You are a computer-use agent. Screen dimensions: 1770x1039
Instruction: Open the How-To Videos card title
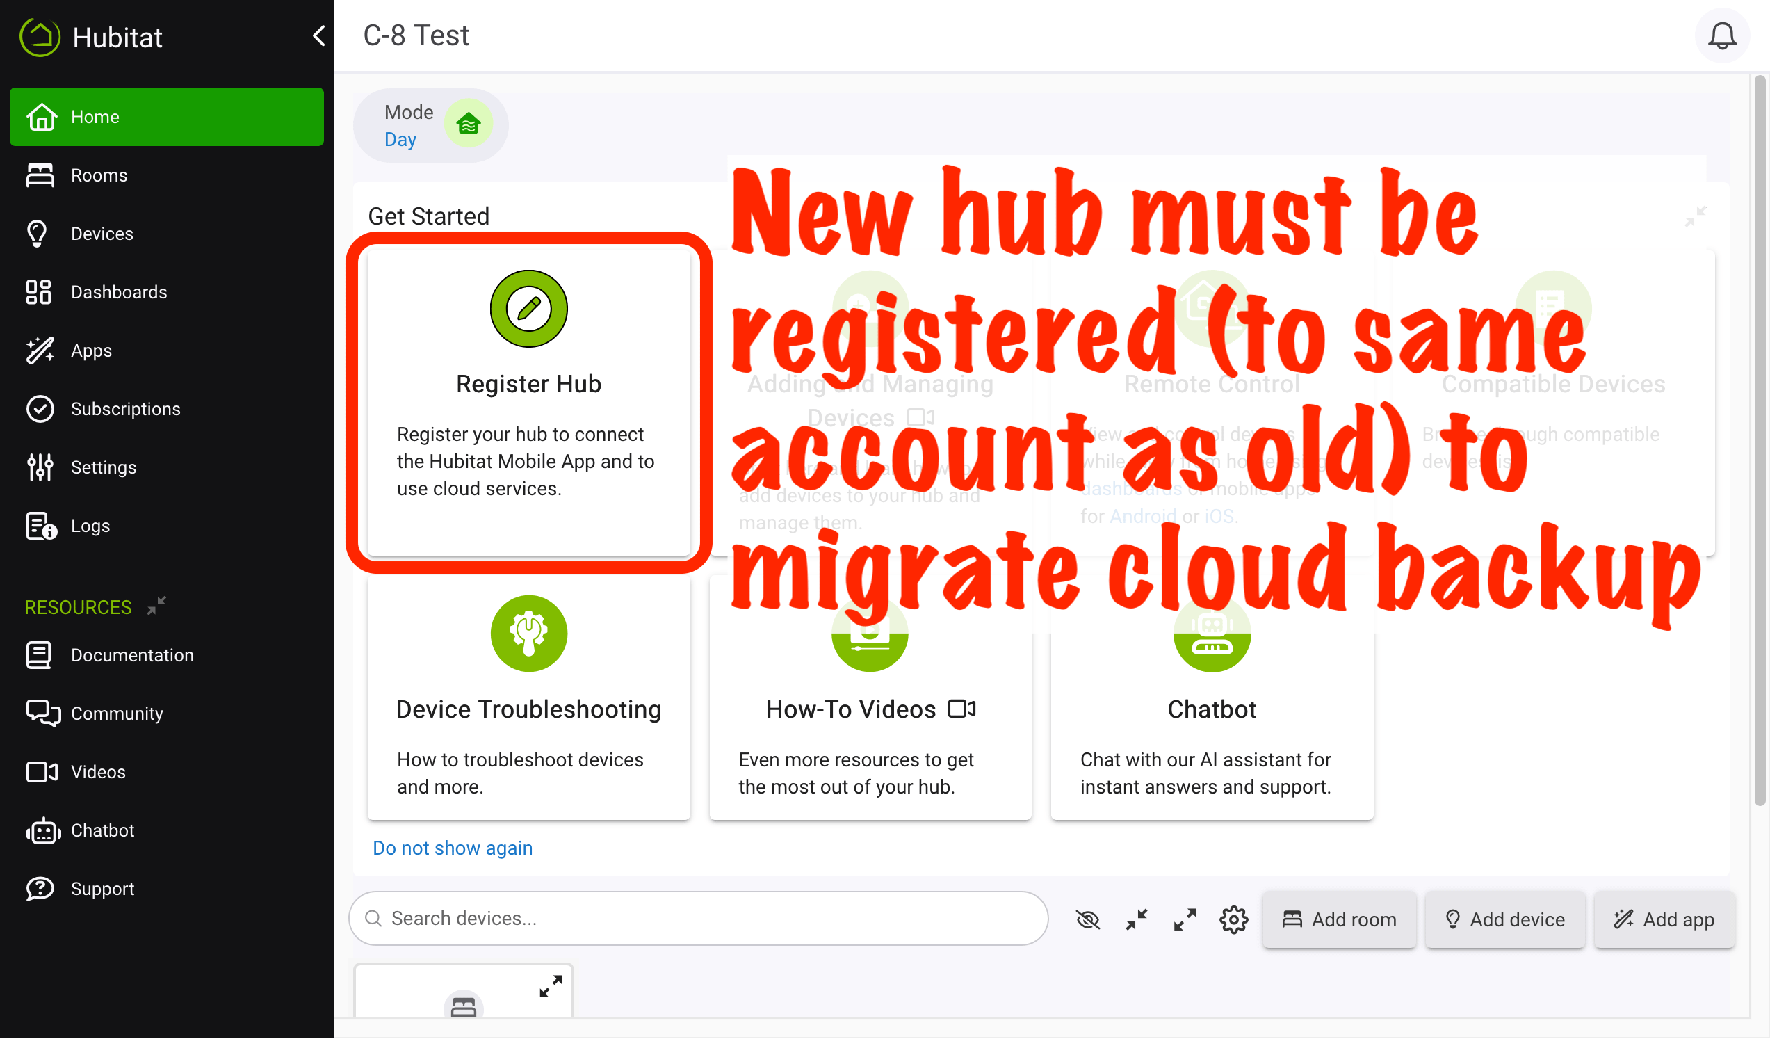(x=850, y=709)
